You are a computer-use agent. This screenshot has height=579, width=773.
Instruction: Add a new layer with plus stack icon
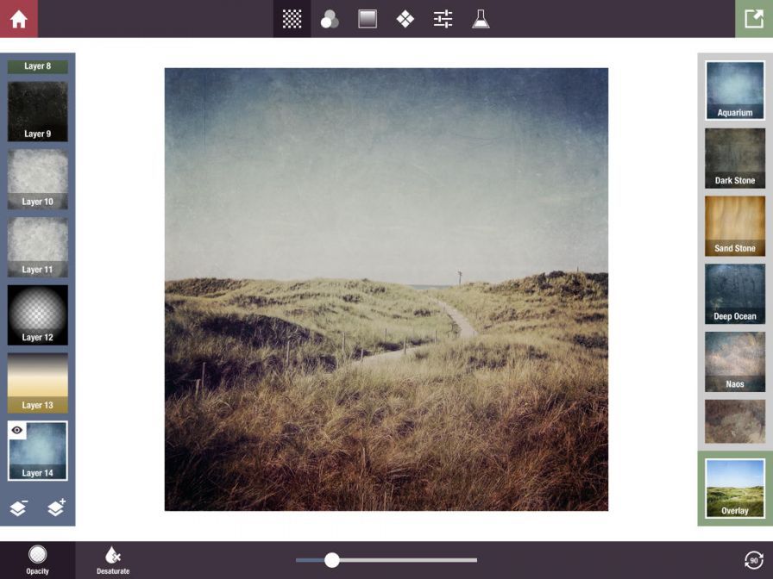(x=56, y=507)
